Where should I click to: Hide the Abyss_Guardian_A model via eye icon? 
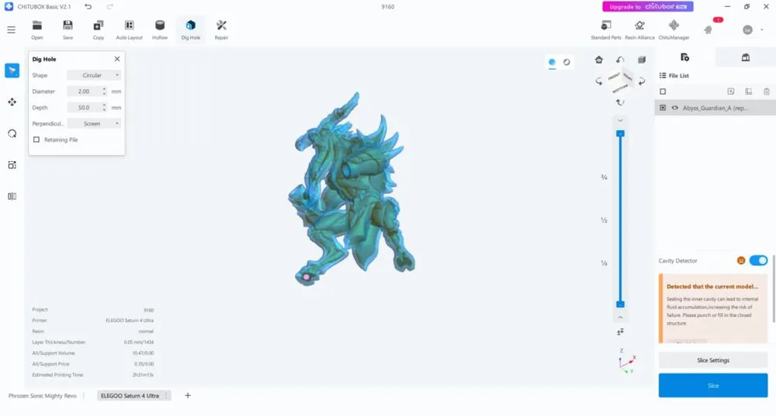675,108
